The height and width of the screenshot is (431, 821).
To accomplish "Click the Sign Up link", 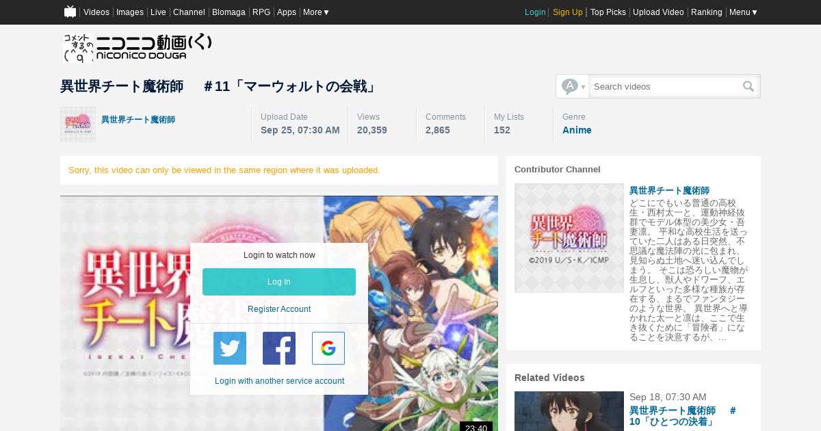I will point(568,12).
